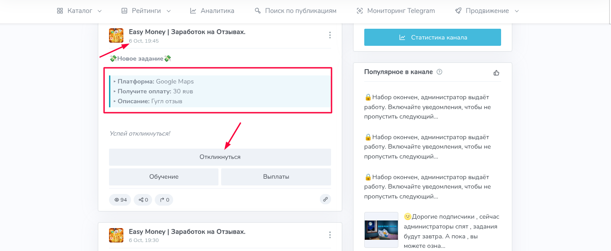Viewport: 611px width, 251px height.
Task: Expand the Рейтинги dropdown chevron
Action: coord(169,11)
